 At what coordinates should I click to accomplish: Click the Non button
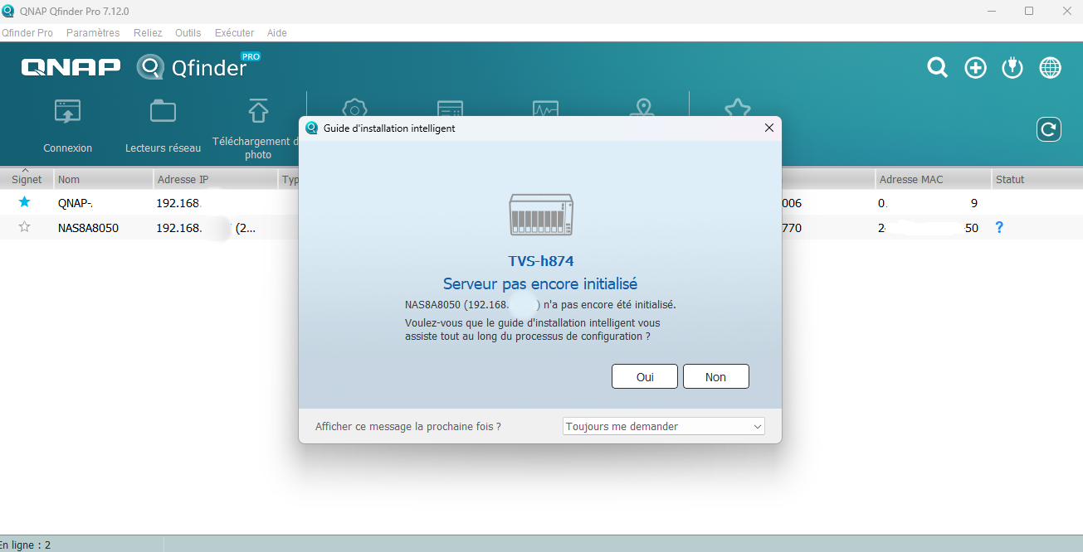click(715, 376)
